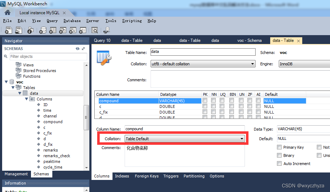The height and width of the screenshot is (192, 330).
Task: Create a new schema toolbar icon
Action: [43, 30]
